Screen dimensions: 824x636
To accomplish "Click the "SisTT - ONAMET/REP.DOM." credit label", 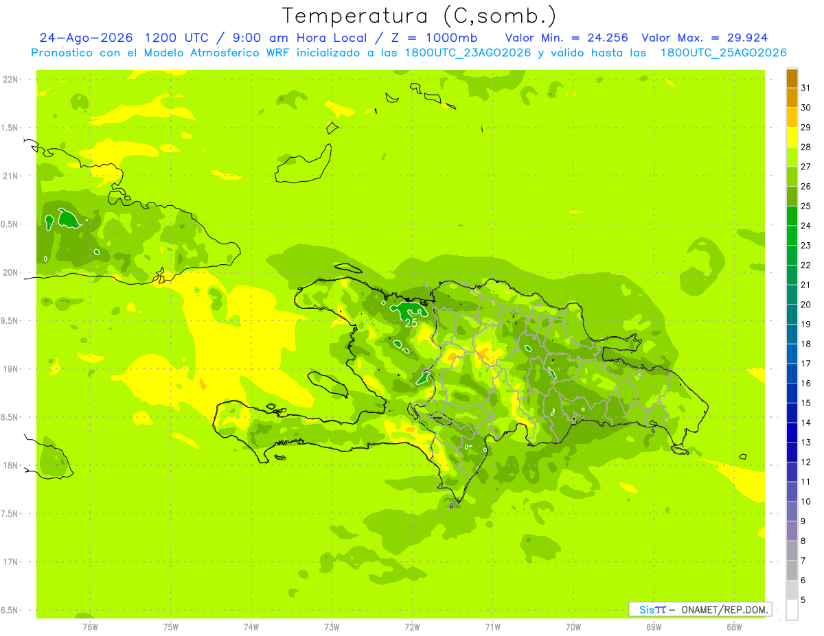I will [700, 609].
